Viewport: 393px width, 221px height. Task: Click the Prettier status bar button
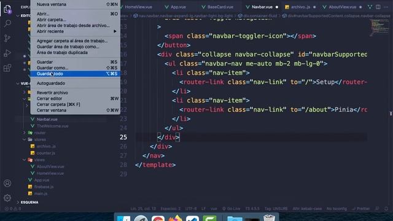[361, 209]
